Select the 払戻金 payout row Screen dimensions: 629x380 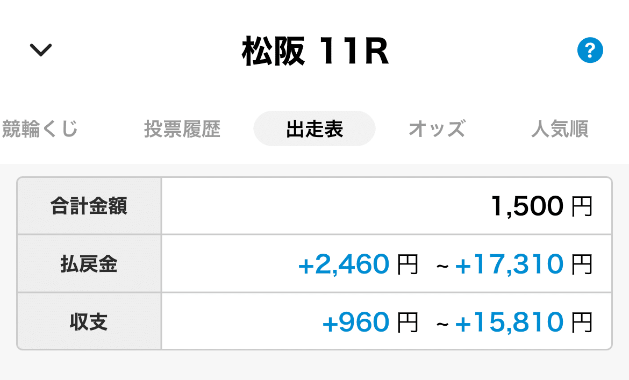[x=89, y=263]
